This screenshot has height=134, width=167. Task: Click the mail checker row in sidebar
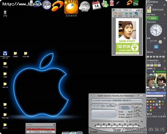click(x=156, y=93)
